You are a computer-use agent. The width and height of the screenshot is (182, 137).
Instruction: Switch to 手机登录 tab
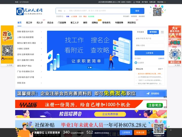pyautogui.click(x=140, y=32)
